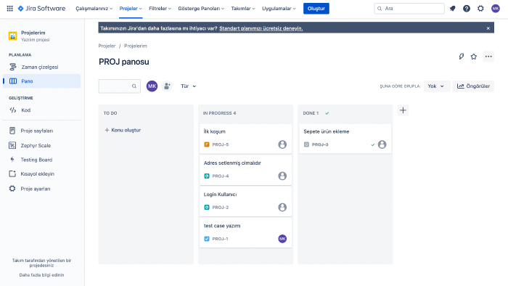
Task: Click Daha fazla bilgi edinin link
Action: coord(41,275)
